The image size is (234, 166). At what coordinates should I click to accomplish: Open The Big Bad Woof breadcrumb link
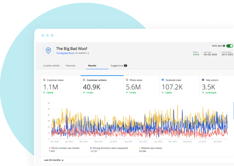[65, 53]
